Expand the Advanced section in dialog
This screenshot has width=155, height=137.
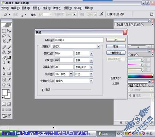click(x=42, y=90)
